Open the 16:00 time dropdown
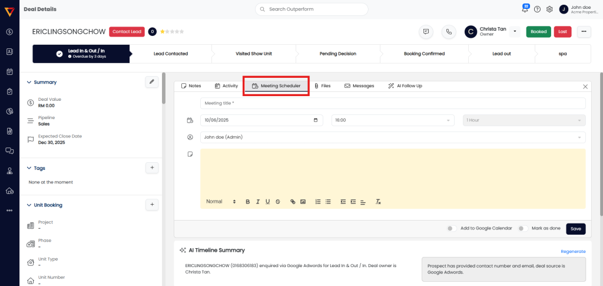Screen dimensions: 603x286 (x=393, y=120)
